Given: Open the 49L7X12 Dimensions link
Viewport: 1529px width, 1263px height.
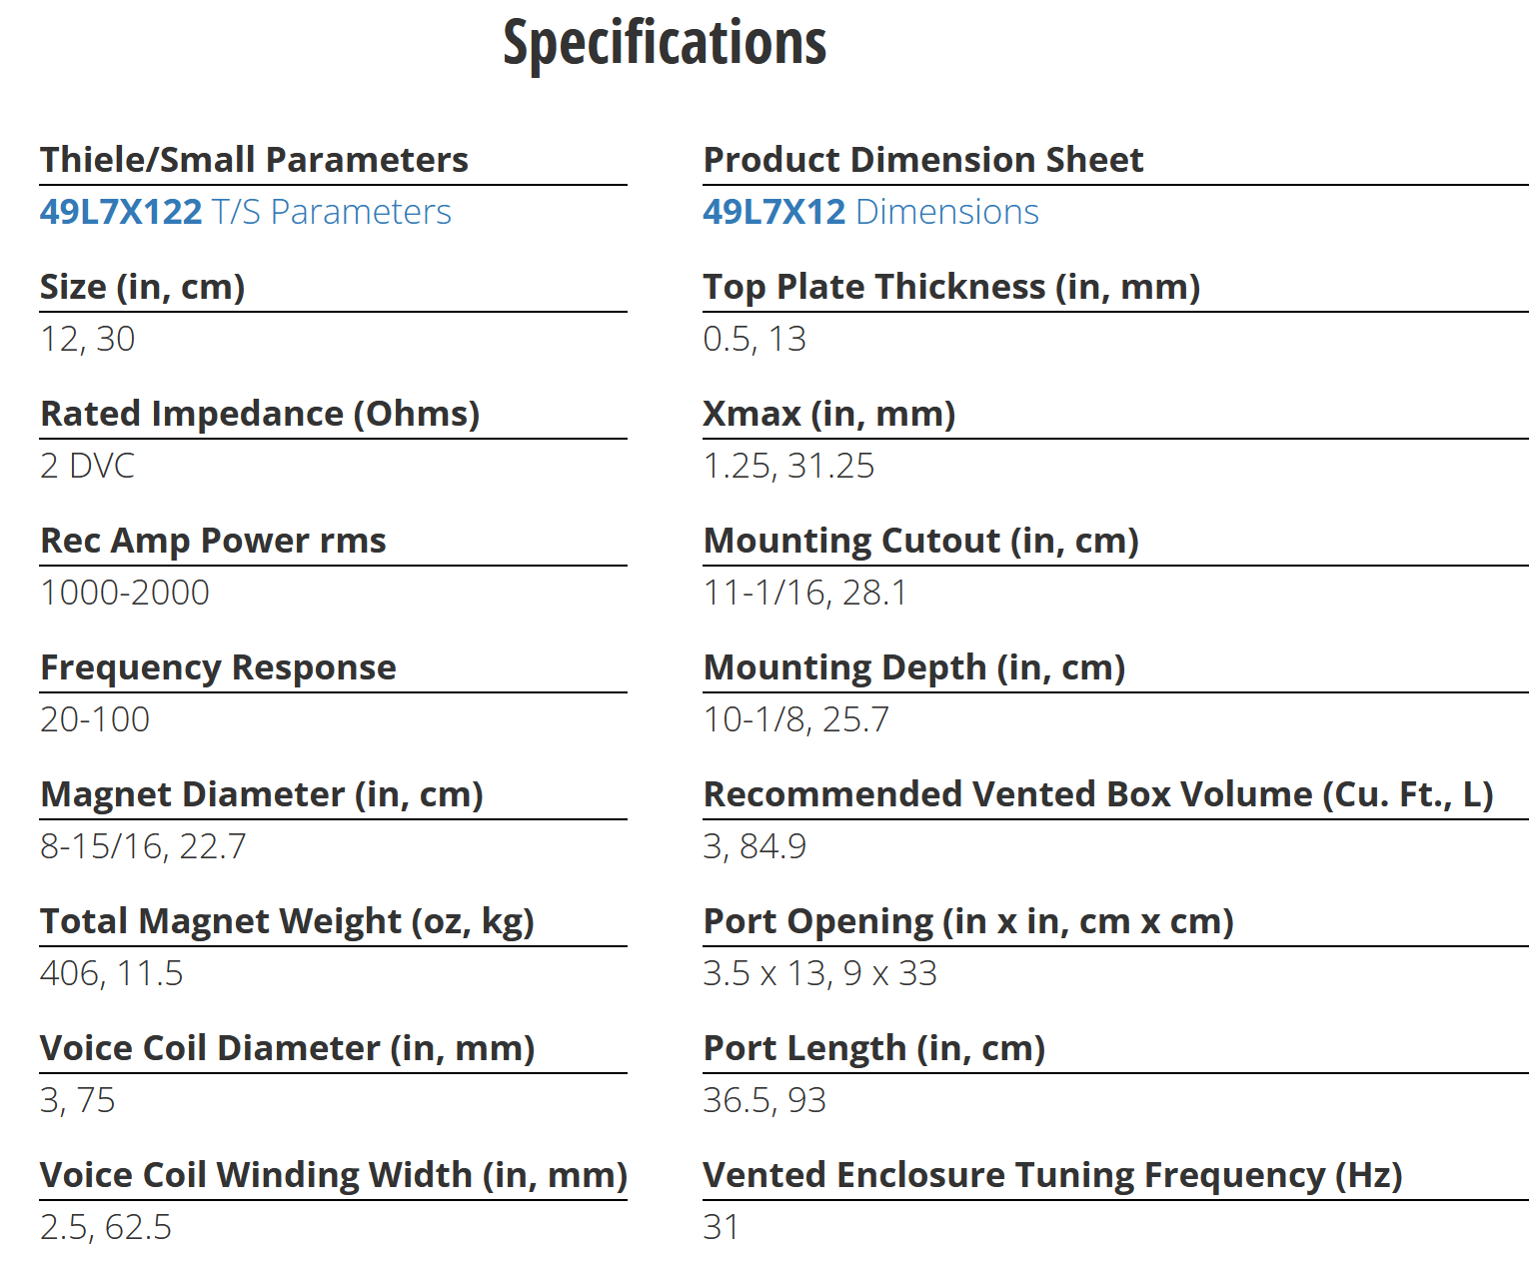Looking at the screenshot, I should pyautogui.click(x=870, y=212).
